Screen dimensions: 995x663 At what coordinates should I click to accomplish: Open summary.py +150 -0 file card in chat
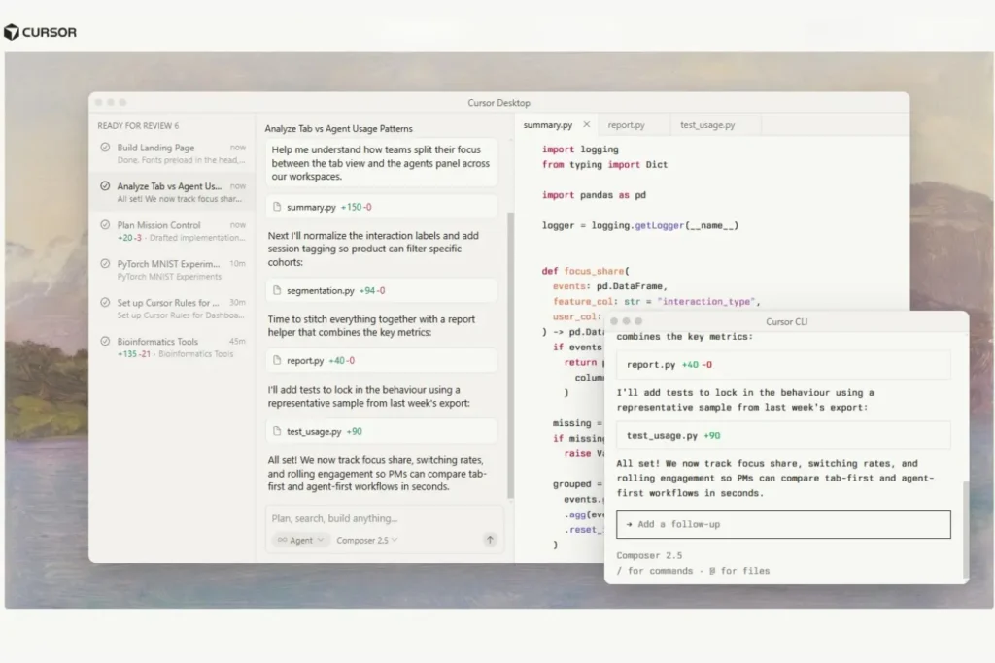point(381,207)
